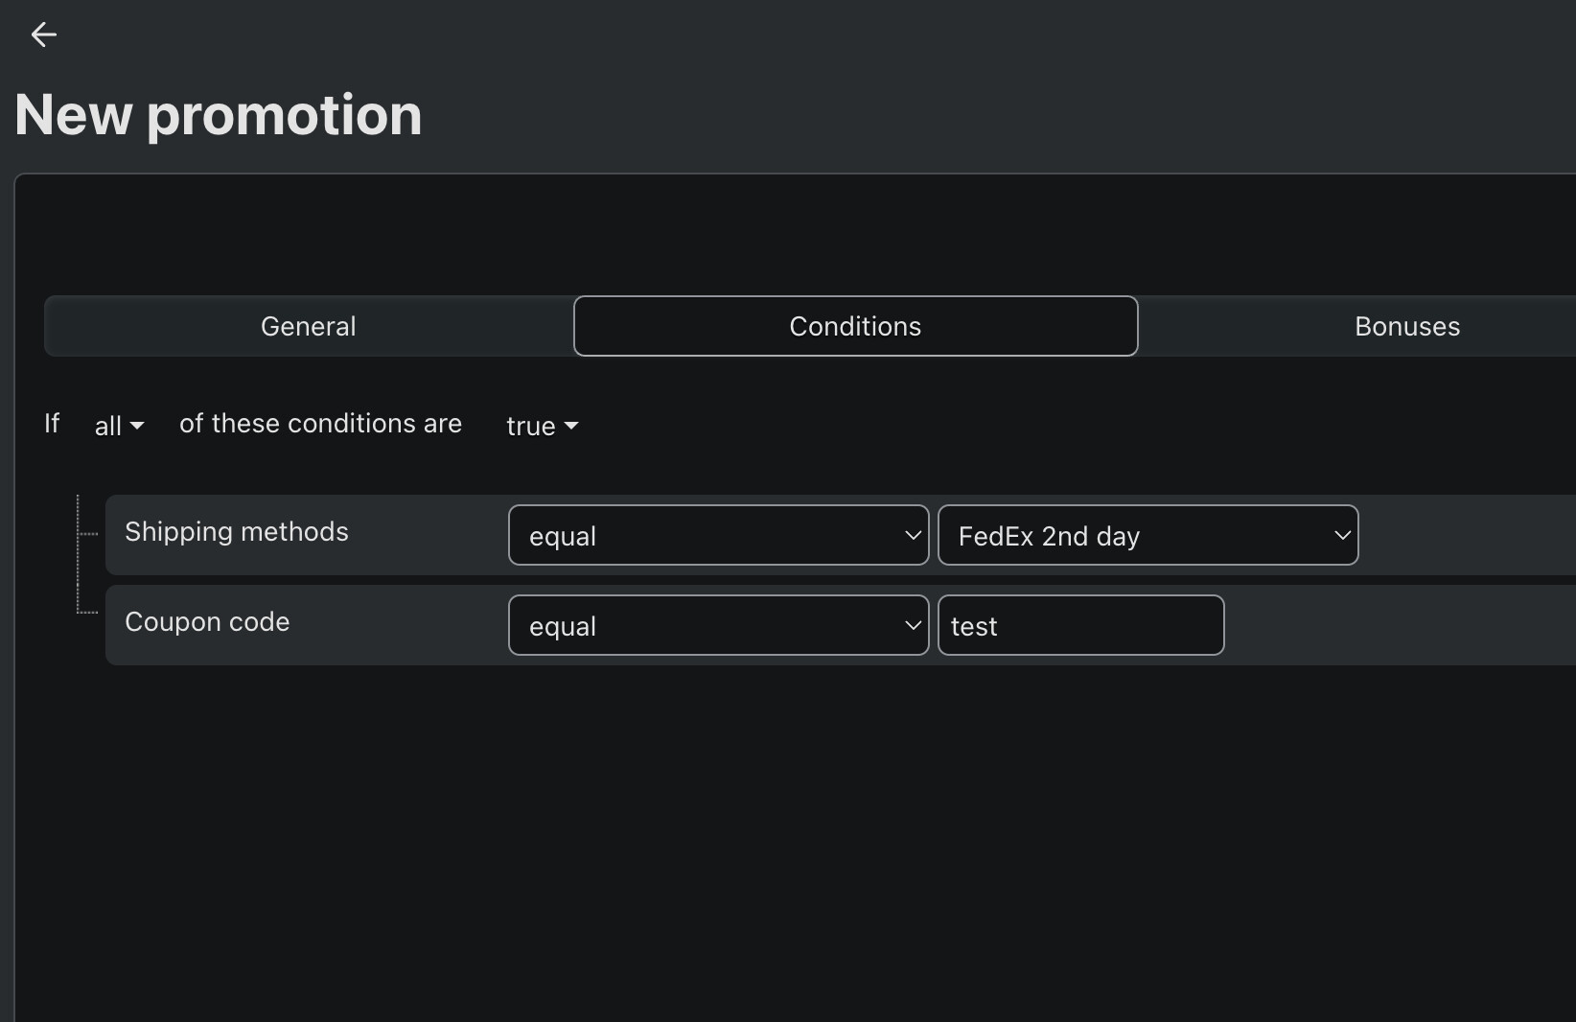Click chevron in FedEx 2nd day select
Image resolution: width=1576 pixels, height=1022 pixels.
(1342, 536)
